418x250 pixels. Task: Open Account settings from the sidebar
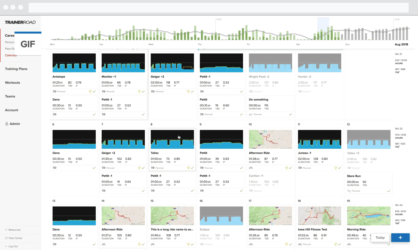(x=11, y=110)
